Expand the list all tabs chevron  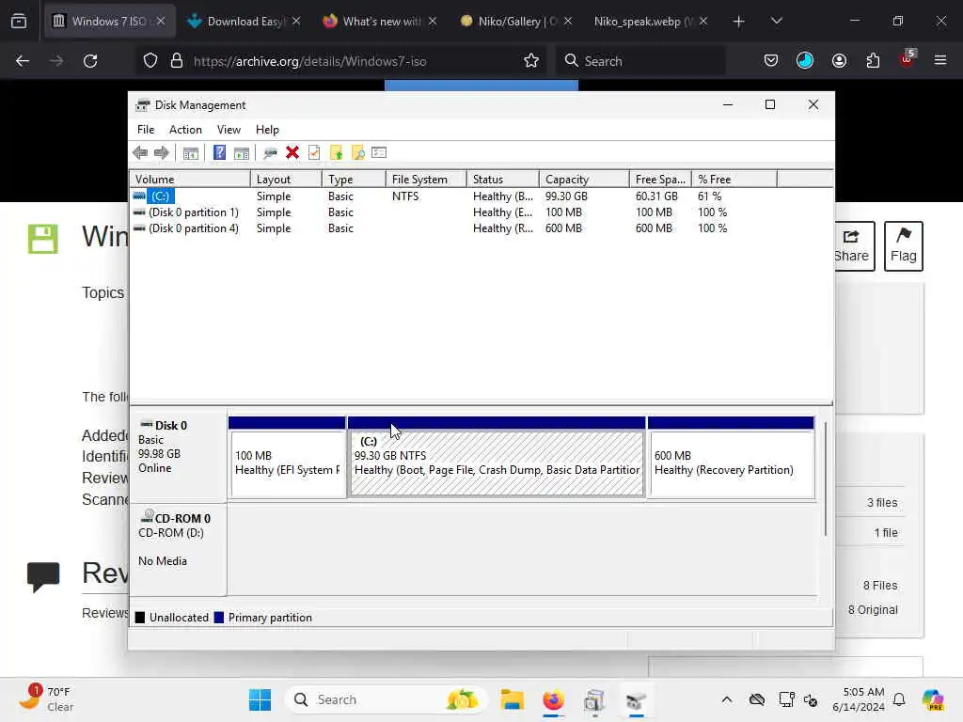click(777, 22)
